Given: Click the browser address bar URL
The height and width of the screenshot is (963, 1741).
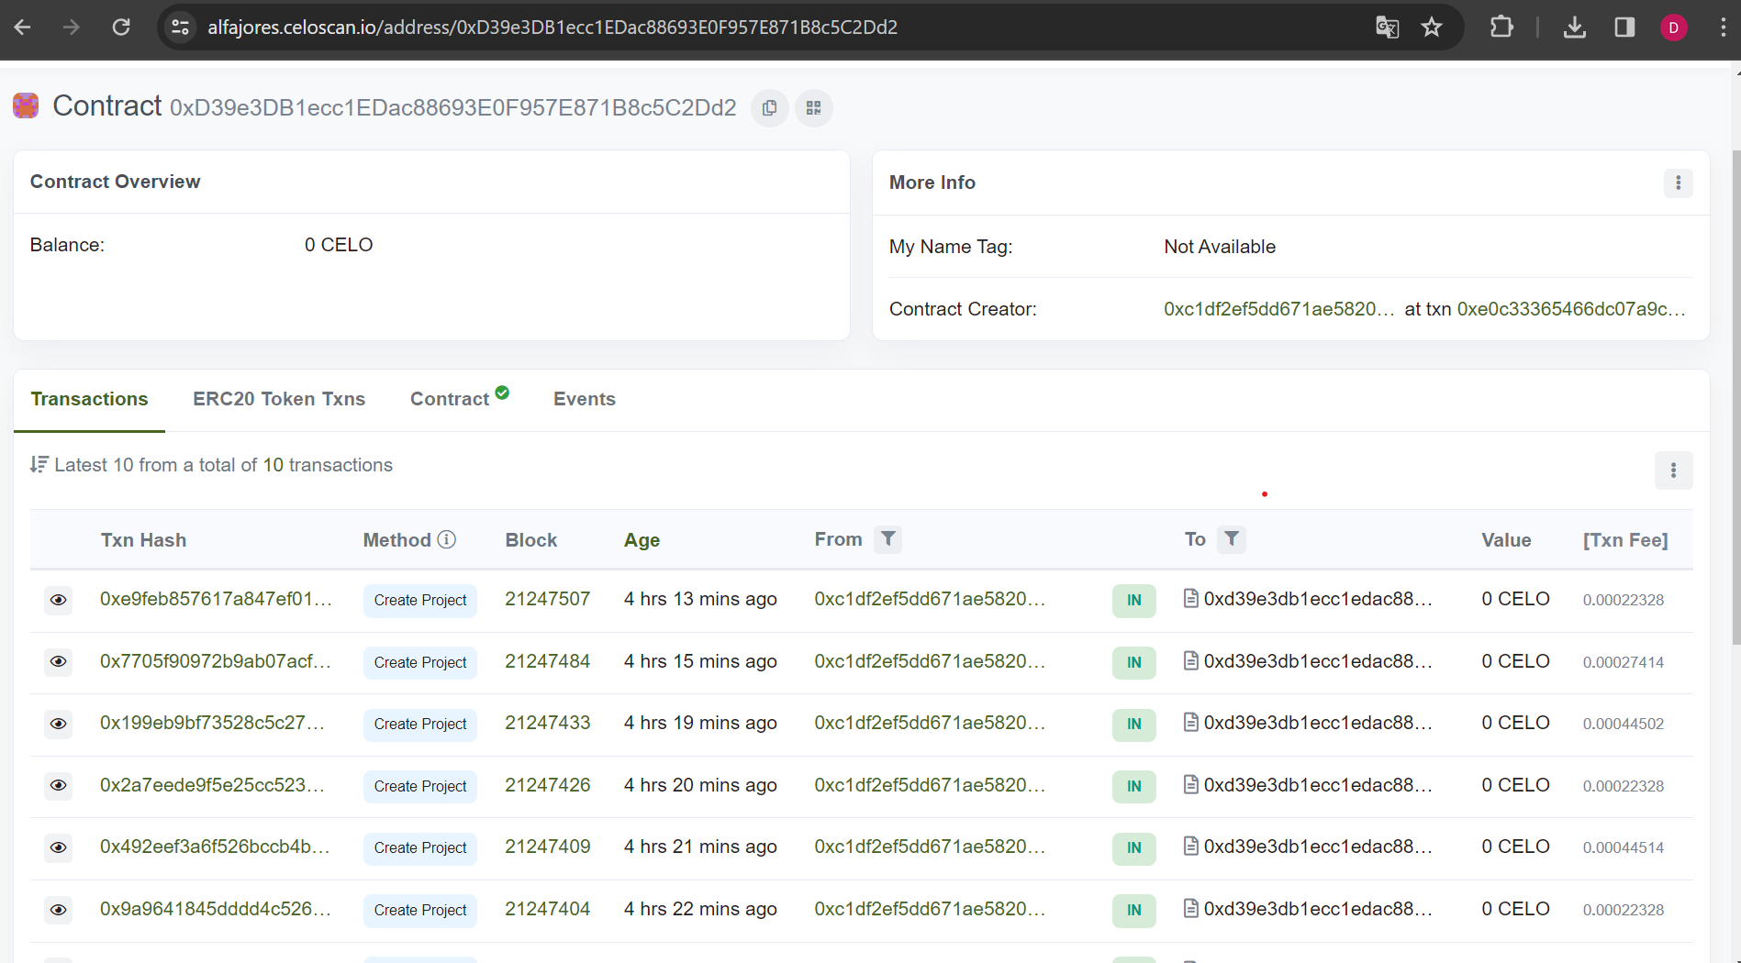Looking at the screenshot, I should tap(552, 28).
